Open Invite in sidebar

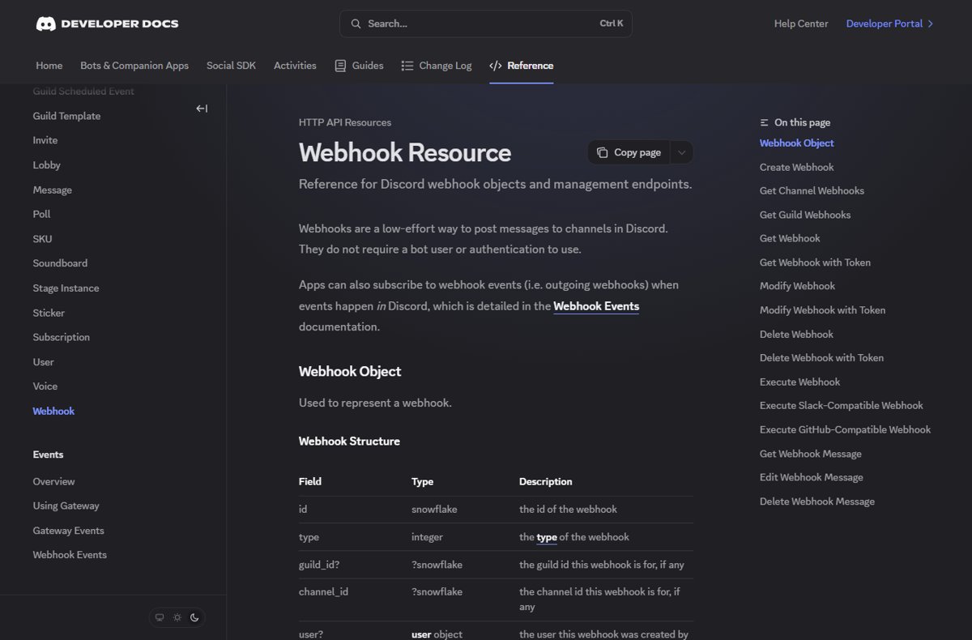click(45, 140)
